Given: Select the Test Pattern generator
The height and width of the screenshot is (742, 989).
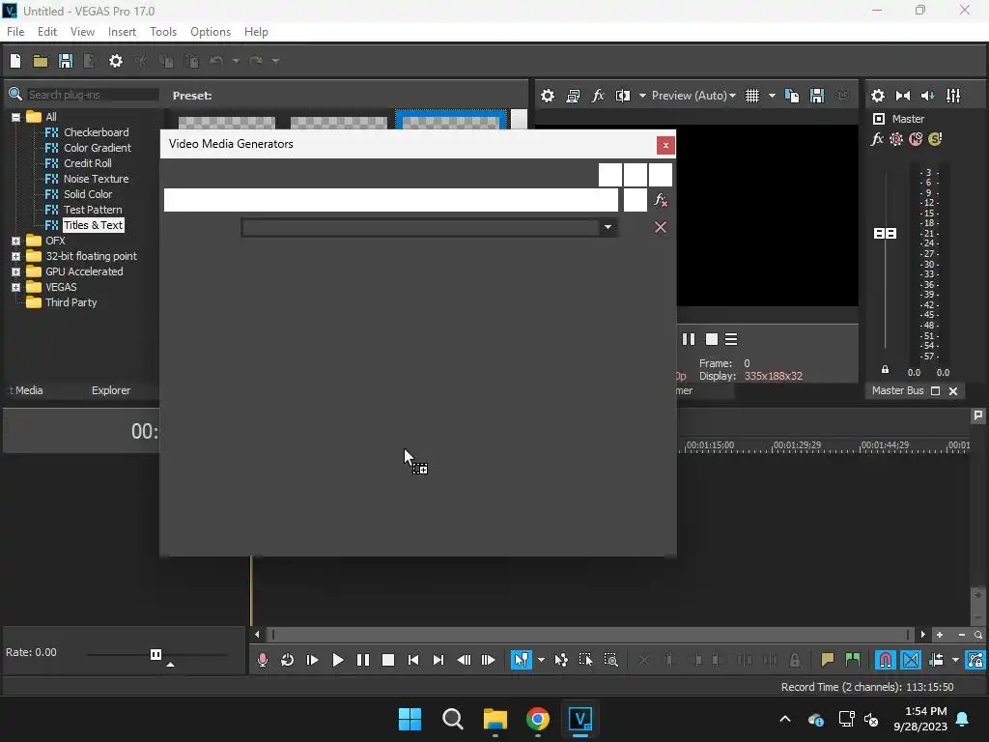Looking at the screenshot, I should (x=93, y=210).
